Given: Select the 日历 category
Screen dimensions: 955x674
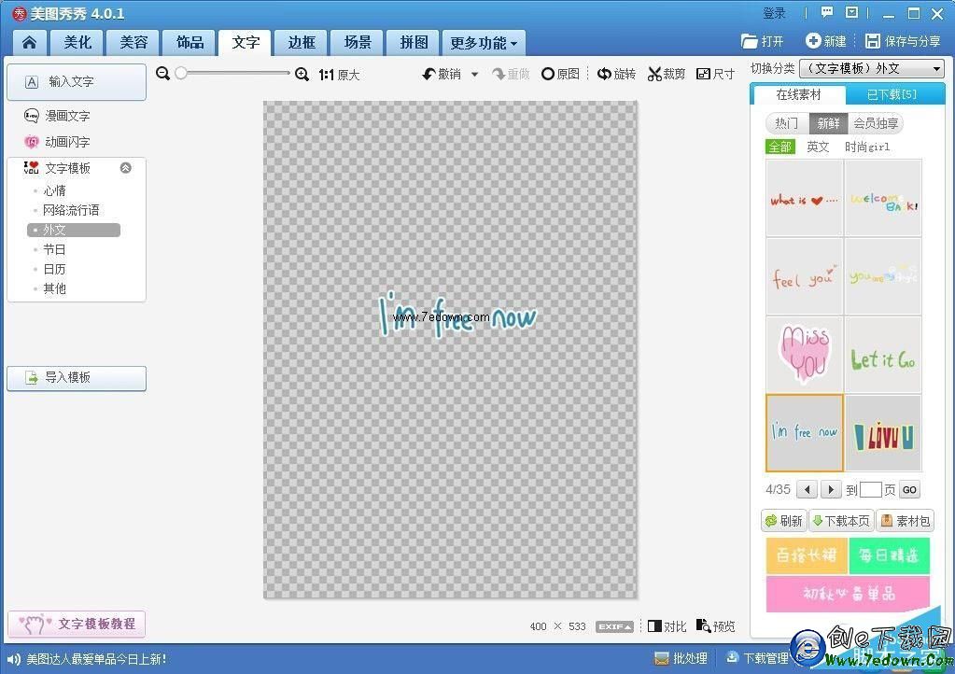Looking at the screenshot, I should coord(54,269).
